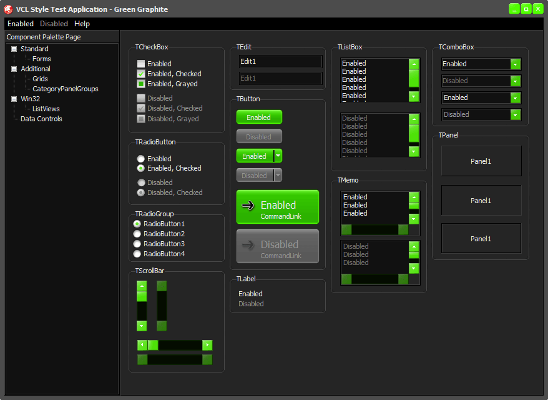Open the Help menu
The width and height of the screenshot is (548, 400).
pos(82,24)
